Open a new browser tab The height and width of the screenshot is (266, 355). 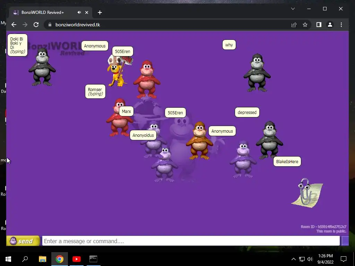tap(100, 12)
